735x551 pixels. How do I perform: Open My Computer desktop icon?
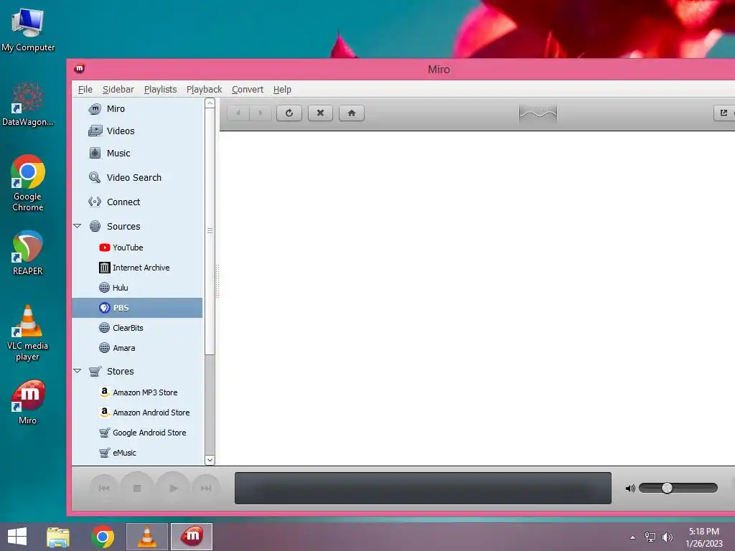tap(28, 29)
